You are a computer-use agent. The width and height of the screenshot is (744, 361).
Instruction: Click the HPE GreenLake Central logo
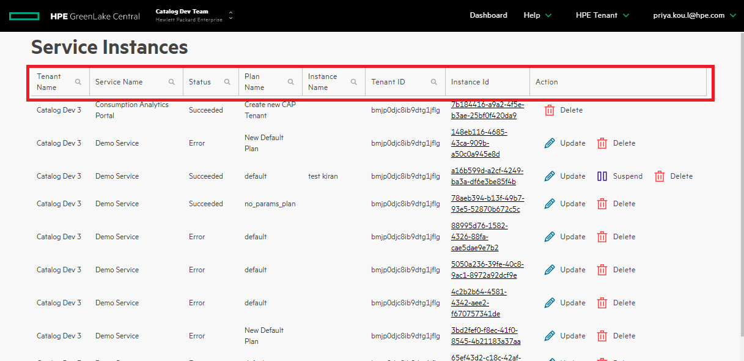point(73,16)
